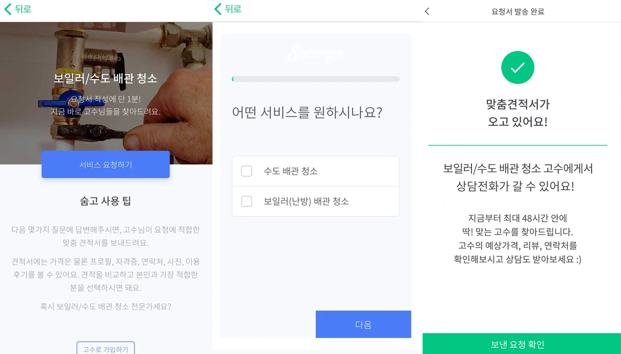
Task: Click the 요청서 발송 완료 header title
Action: point(517,11)
